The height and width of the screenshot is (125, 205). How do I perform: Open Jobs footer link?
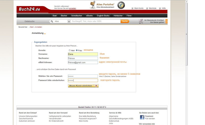point(111,123)
